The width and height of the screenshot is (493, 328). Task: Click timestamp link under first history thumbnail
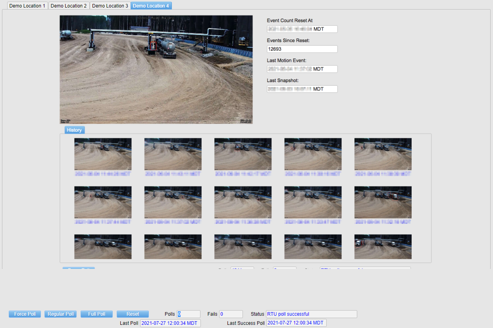click(103, 174)
